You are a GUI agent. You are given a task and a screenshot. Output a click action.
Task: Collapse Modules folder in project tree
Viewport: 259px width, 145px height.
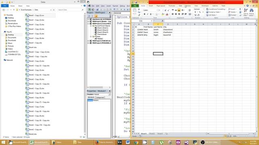[91, 37]
